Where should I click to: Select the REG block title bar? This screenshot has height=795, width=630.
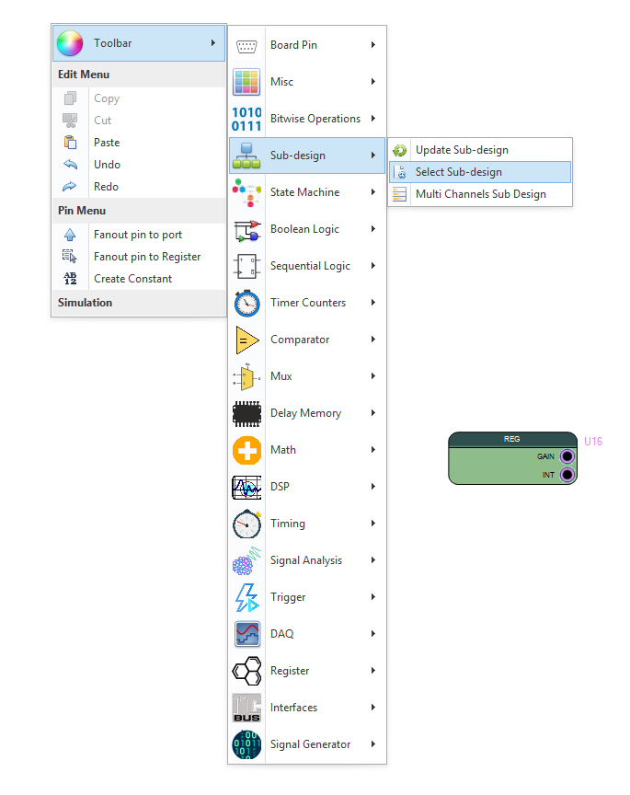(x=512, y=439)
